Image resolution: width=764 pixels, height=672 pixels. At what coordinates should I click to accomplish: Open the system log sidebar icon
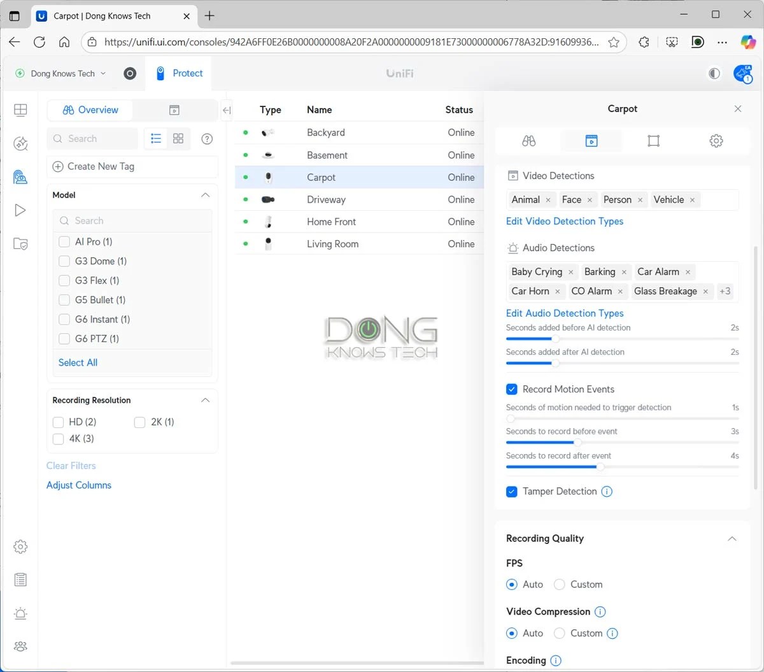(20, 580)
